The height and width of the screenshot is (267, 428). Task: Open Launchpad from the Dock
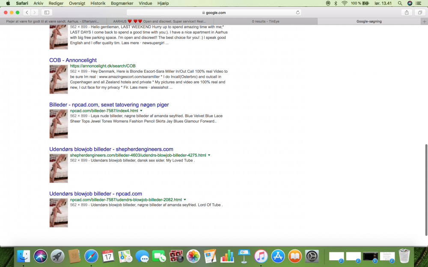[57, 256]
